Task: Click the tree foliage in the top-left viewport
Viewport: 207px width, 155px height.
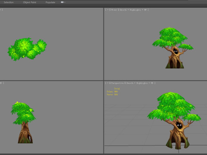Action: coord(27,49)
